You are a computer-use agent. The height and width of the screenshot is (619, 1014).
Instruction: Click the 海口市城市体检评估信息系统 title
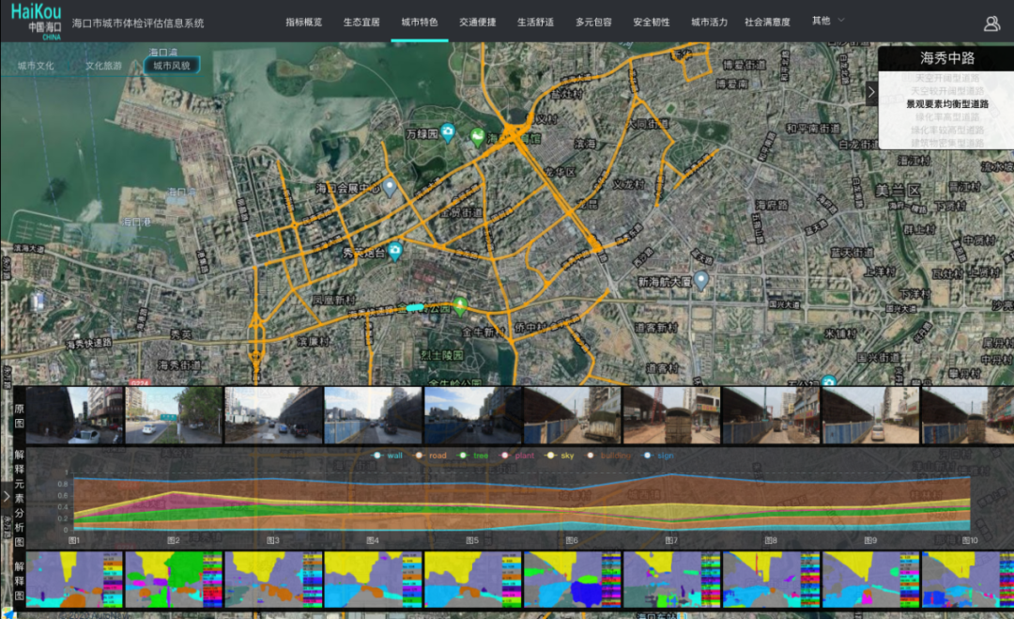tap(138, 23)
